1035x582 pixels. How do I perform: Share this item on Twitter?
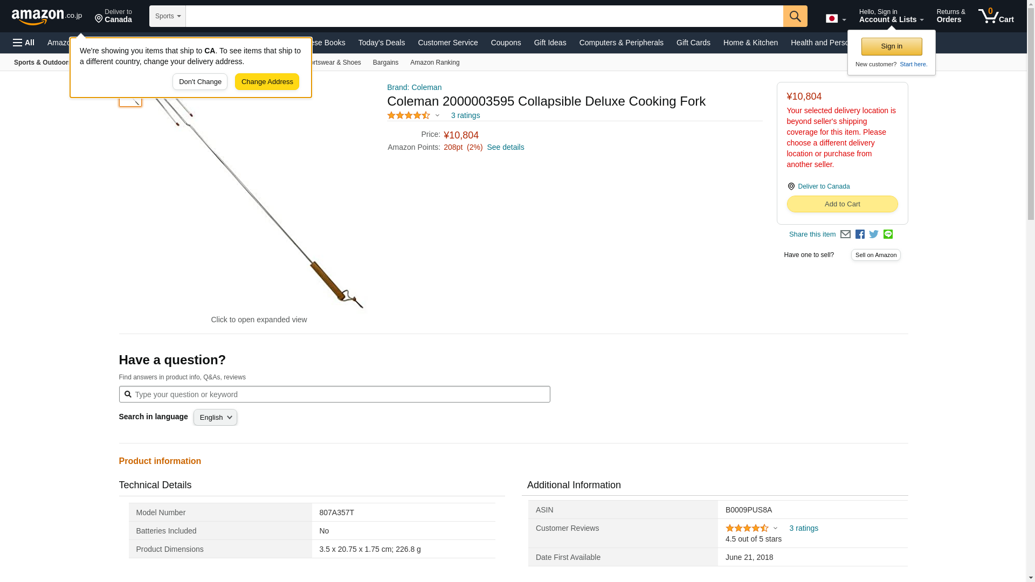(x=874, y=234)
